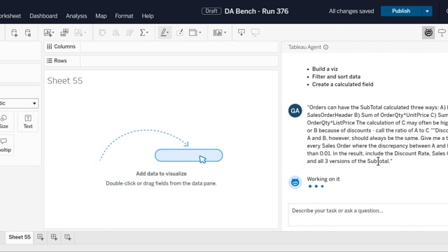Click the 'Build a viz' suggestion text
This screenshot has width=448, height=252.
pos(325,69)
